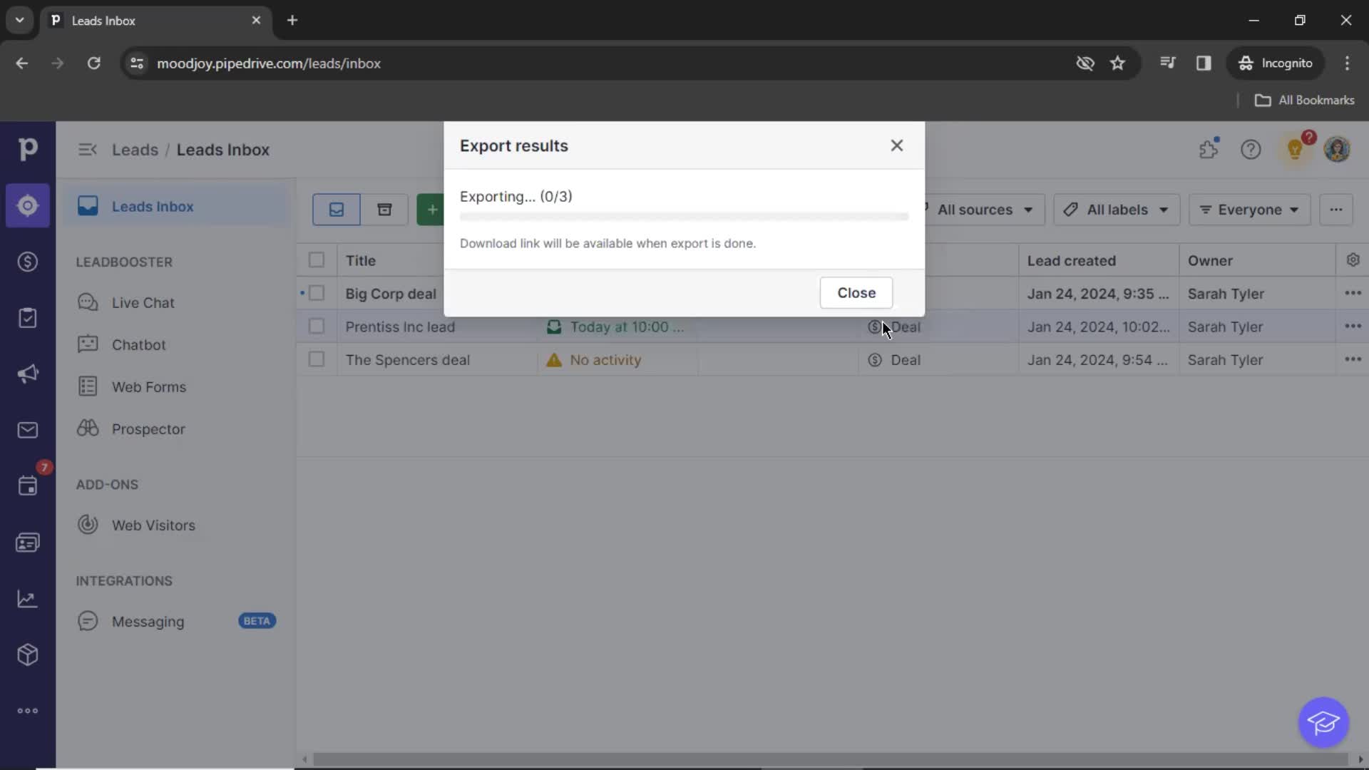The width and height of the screenshot is (1369, 770).
Task: Expand All sources filter dropdown
Action: coord(982,209)
